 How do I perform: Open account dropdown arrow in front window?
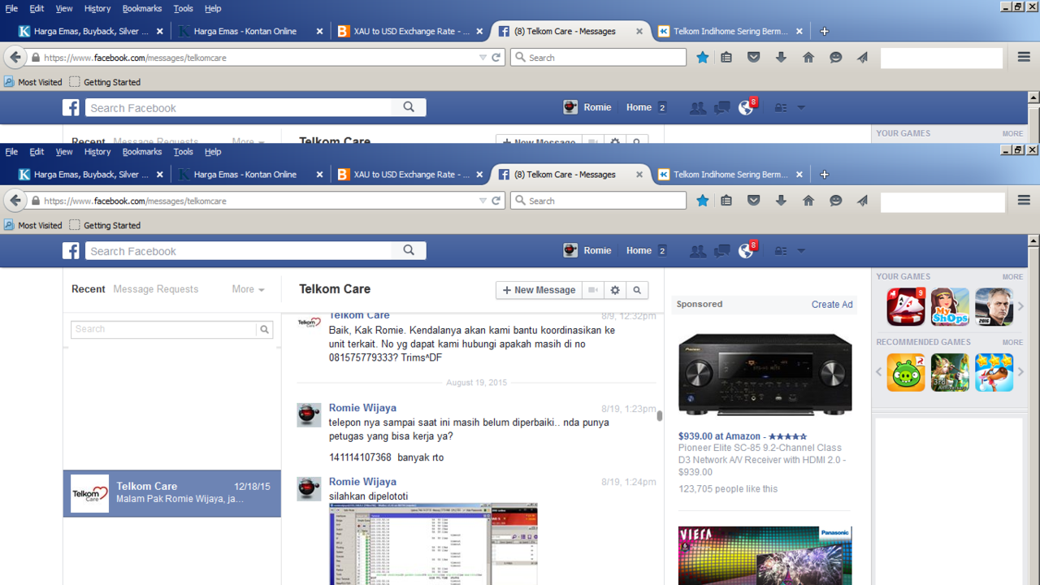801,251
